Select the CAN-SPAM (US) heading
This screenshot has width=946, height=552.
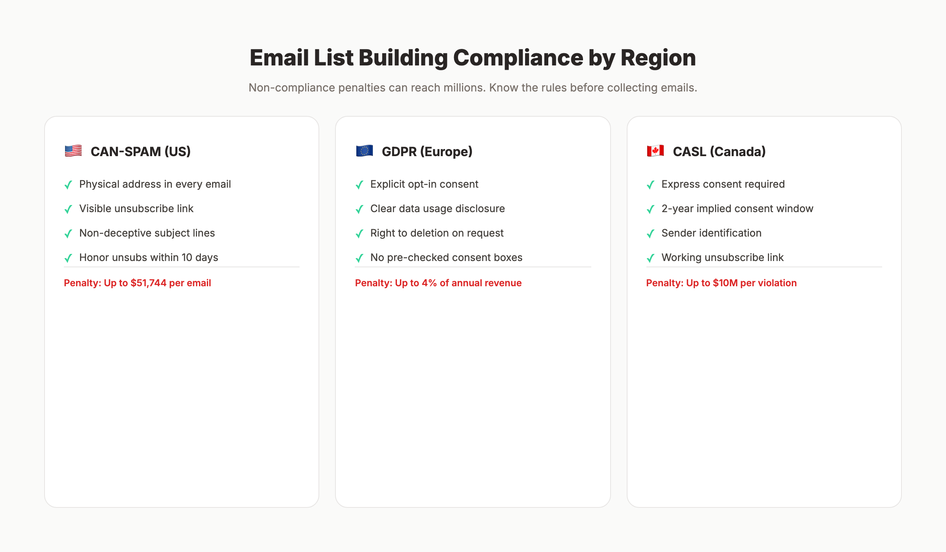pyautogui.click(x=140, y=151)
